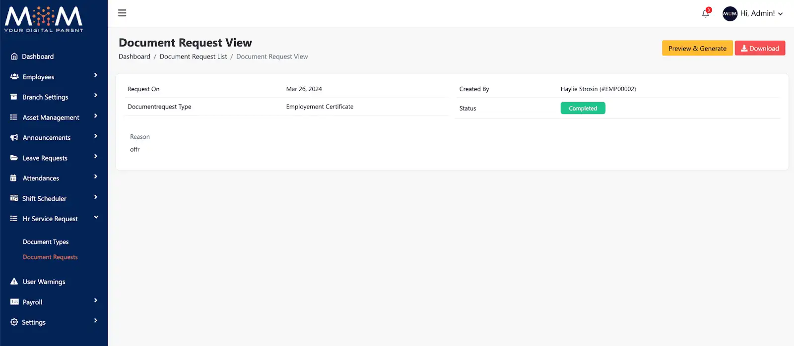
Task: Expand the Employees submenu chevron
Action: pyautogui.click(x=96, y=75)
